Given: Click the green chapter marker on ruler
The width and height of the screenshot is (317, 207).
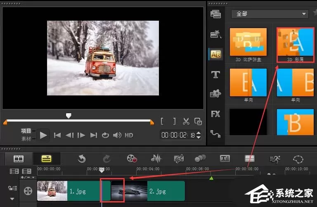Looking at the screenshot, I should (x=211, y=178).
